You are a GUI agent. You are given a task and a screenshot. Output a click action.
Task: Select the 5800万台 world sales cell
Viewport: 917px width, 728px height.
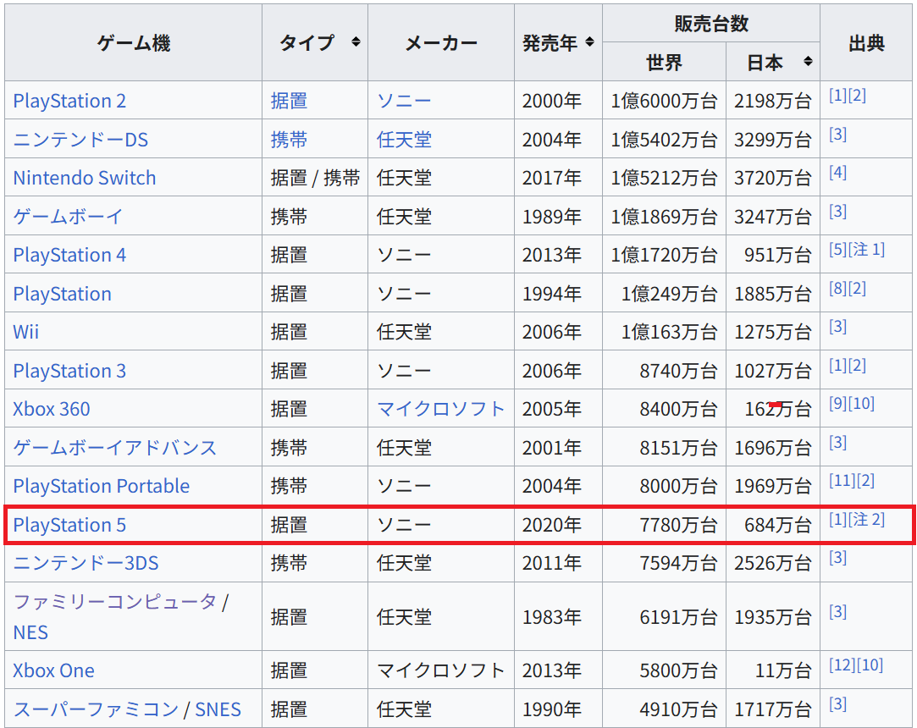(x=665, y=670)
